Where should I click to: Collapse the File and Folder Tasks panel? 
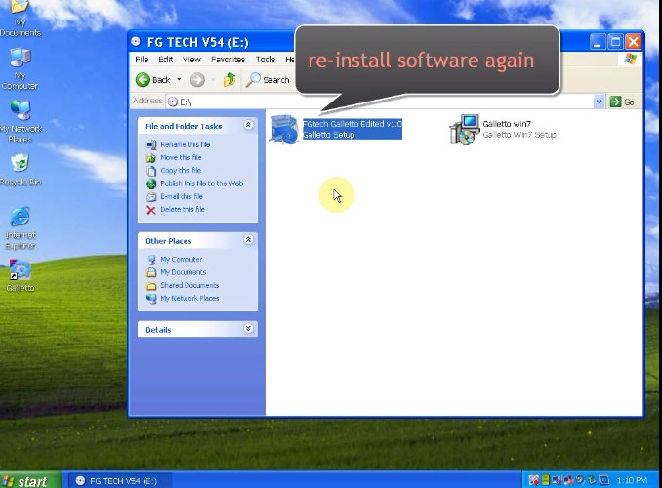pos(248,125)
